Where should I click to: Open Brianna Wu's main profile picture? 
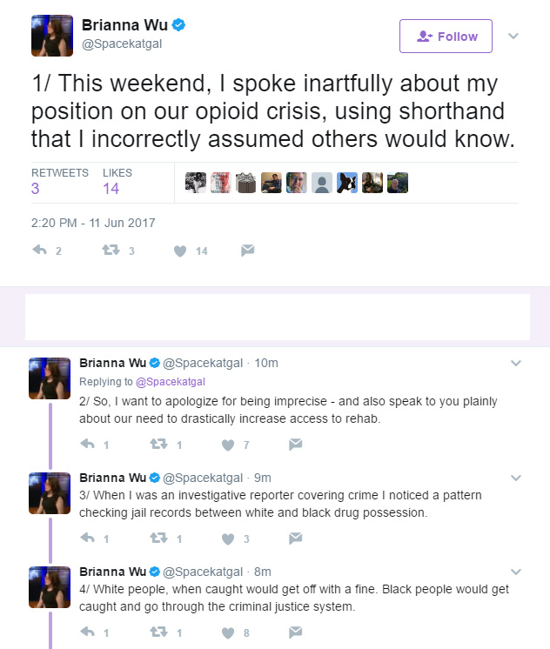[x=52, y=36]
